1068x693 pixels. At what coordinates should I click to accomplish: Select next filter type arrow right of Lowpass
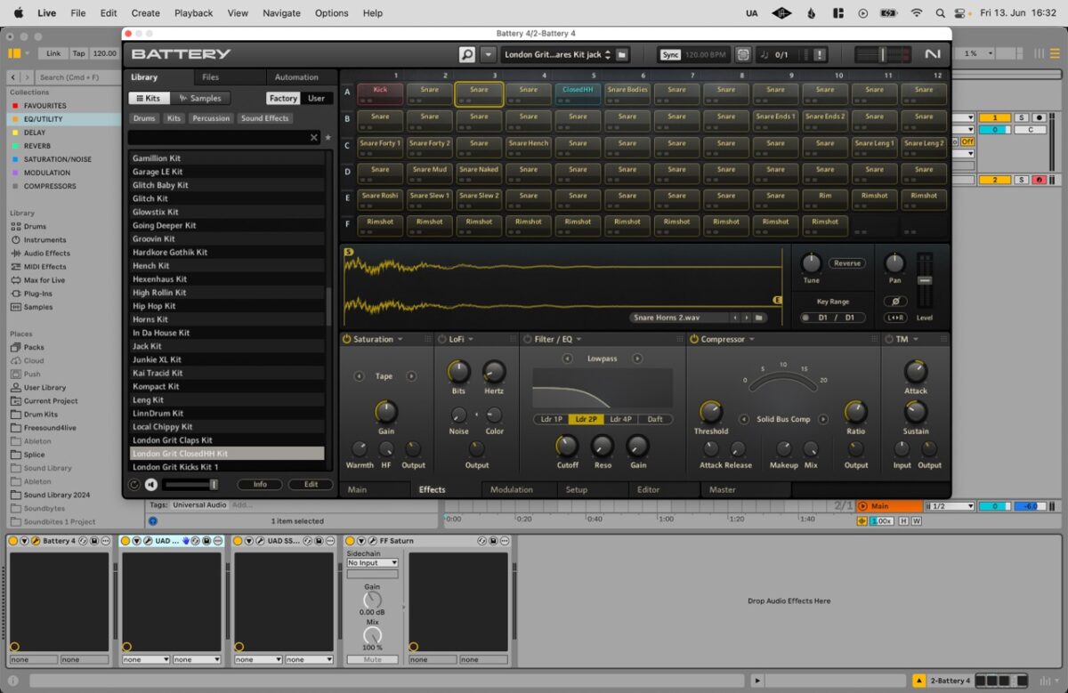pos(637,359)
